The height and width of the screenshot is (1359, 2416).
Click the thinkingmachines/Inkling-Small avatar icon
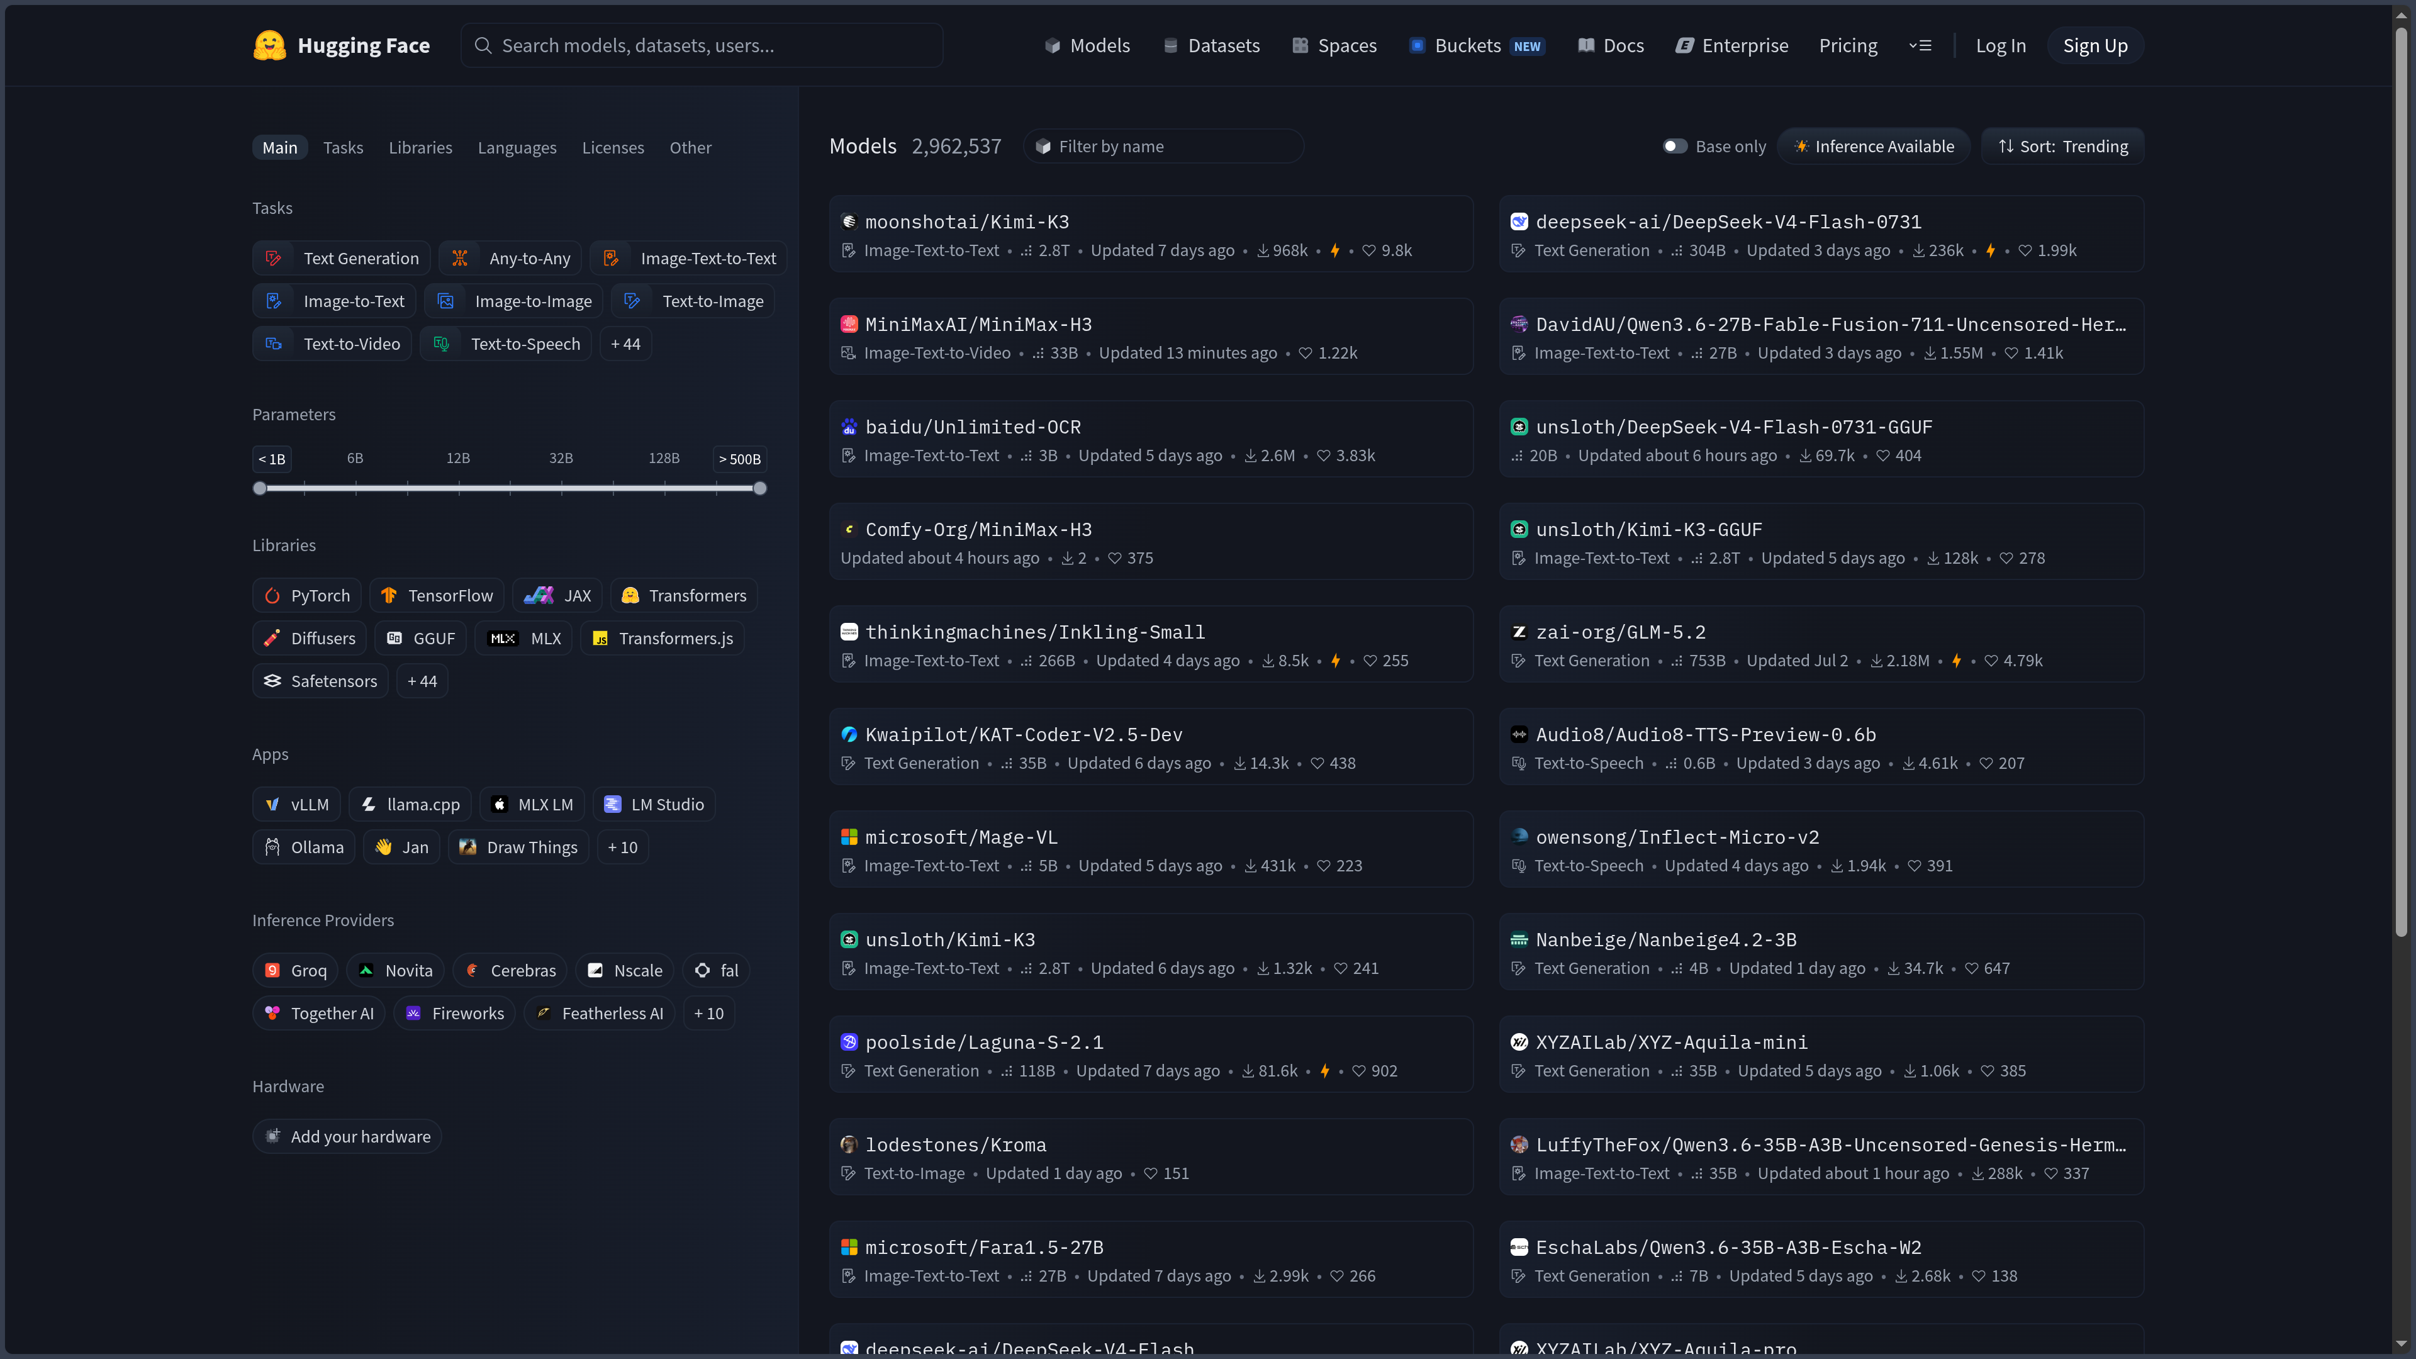pos(849,631)
